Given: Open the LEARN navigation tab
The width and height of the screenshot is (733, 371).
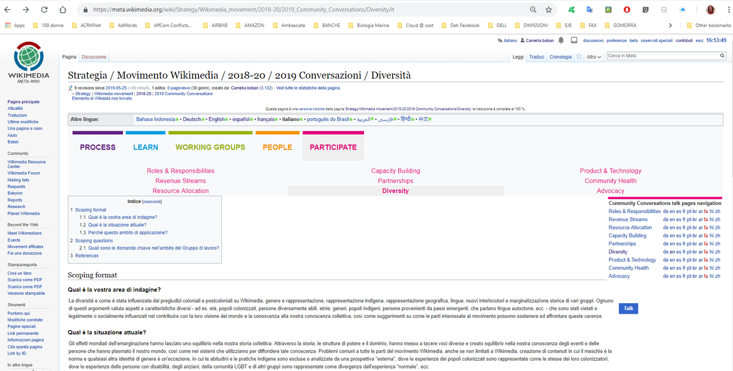Looking at the screenshot, I should coord(145,147).
